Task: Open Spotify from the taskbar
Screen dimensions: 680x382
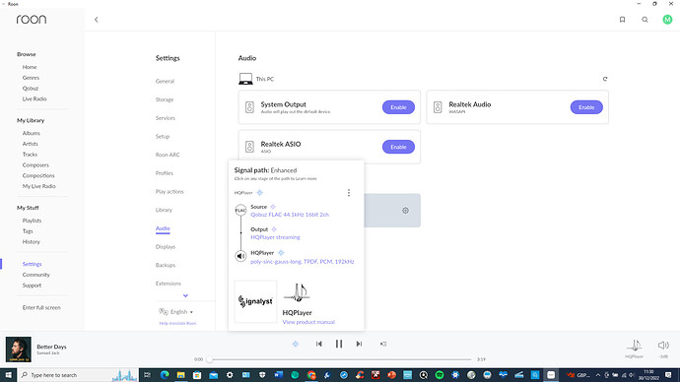Action: tap(439, 375)
